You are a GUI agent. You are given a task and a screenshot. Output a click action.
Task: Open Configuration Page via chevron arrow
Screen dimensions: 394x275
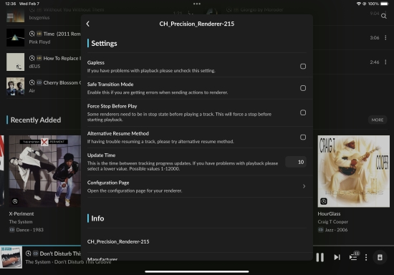pos(304,186)
